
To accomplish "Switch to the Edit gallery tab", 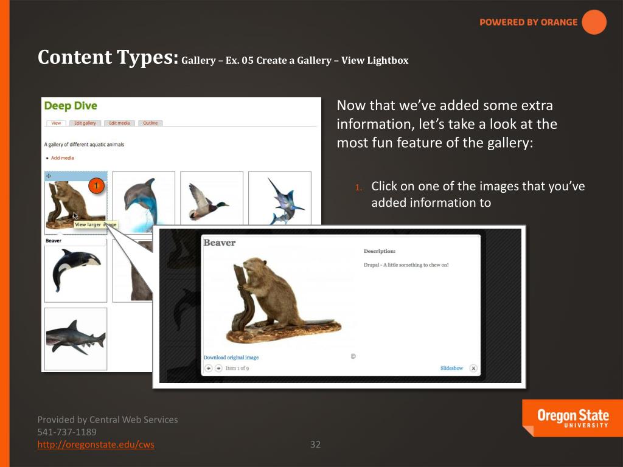I will tap(85, 123).
